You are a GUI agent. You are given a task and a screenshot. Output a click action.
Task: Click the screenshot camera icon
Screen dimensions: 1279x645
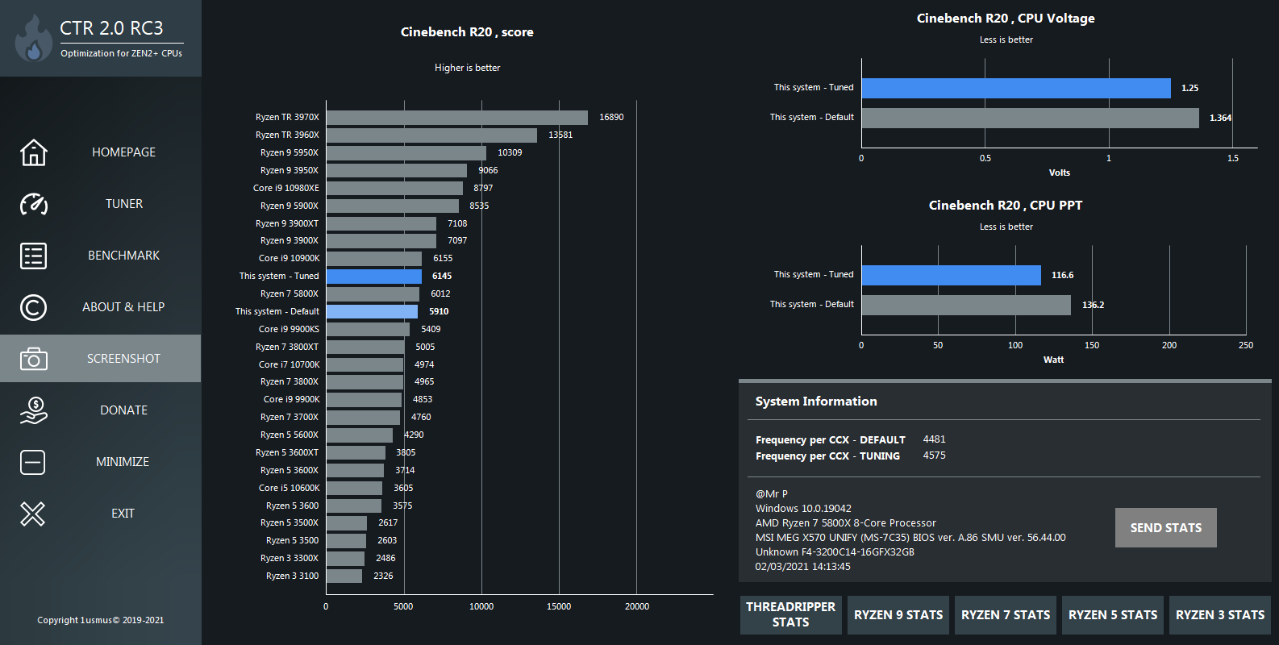click(x=33, y=359)
